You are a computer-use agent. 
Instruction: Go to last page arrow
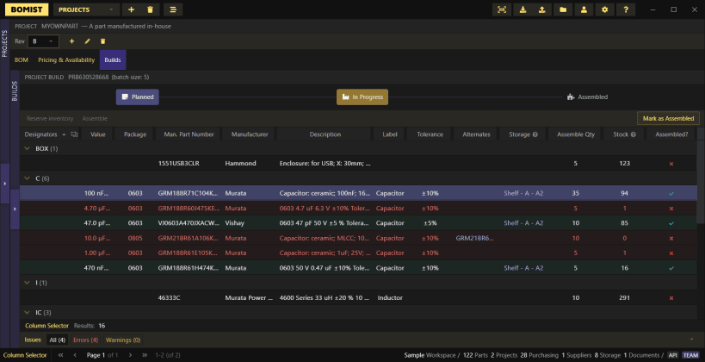tap(145, 355)
